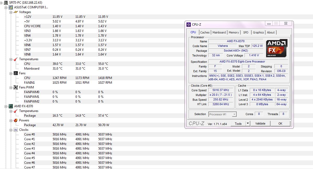Click the Voltages lightning icon

point(16,12)
